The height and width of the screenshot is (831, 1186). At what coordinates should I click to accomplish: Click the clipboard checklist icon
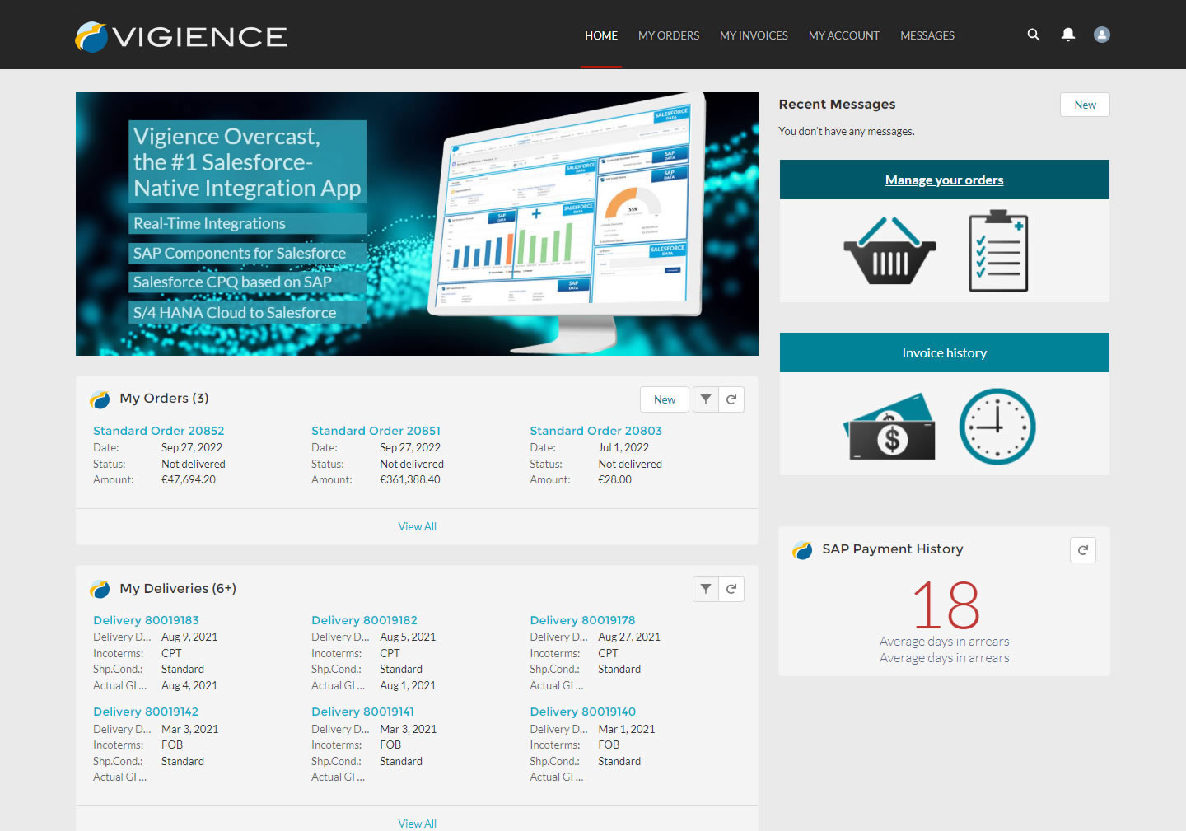pos(998,251)
